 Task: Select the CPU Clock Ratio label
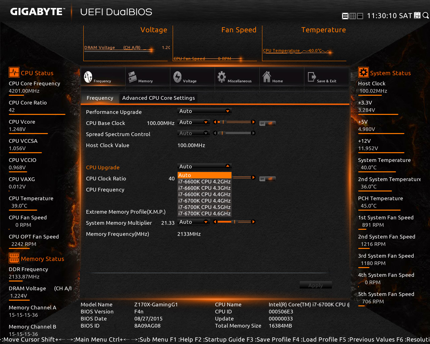[x=106, y=178]
